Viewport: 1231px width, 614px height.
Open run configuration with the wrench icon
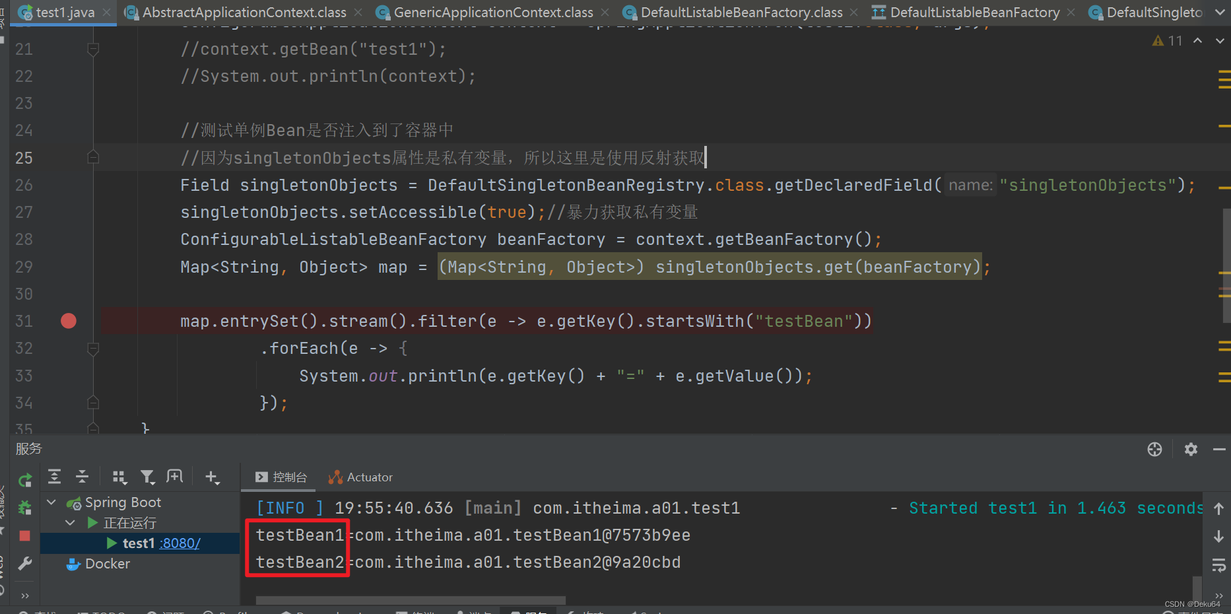(x=25, y=563)
